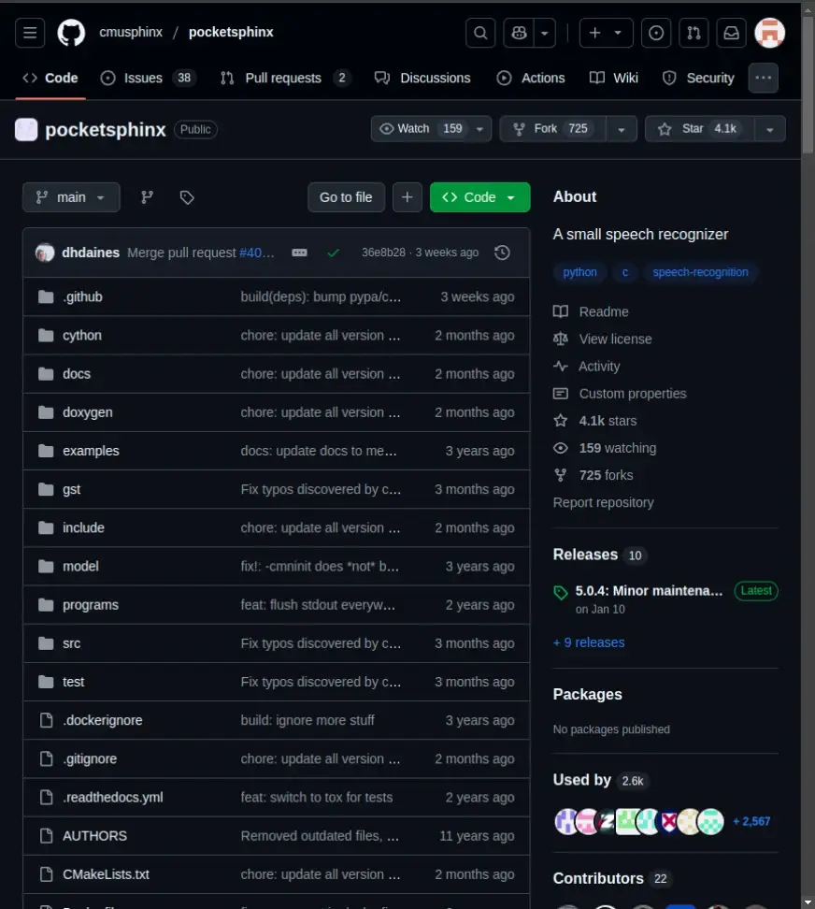The height and width of the screenshot is (909, 815).
Task: Show more repository tabs via ellipsis
Action: click(763, 78)
